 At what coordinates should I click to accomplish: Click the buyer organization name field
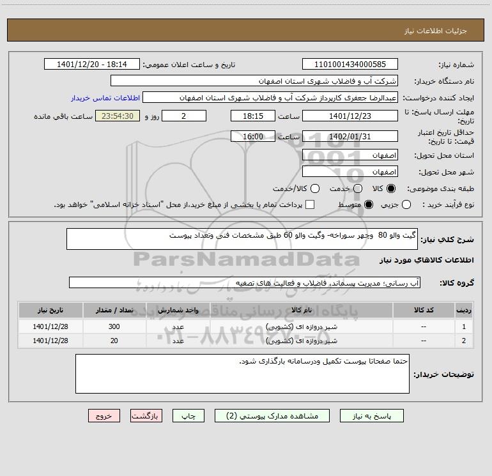(x=254, y=81)
